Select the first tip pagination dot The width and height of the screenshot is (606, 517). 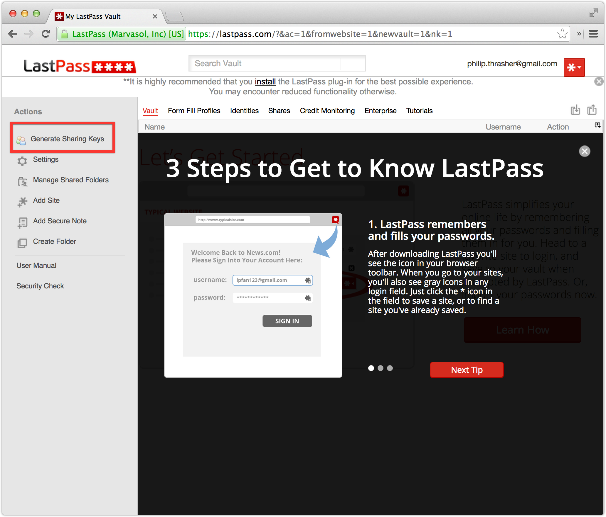tap(371, 368)
